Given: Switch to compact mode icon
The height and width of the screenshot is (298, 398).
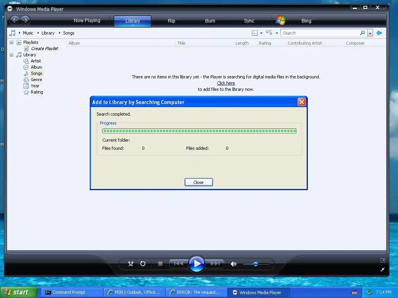Looking at the screenshot, I should 382,269.
